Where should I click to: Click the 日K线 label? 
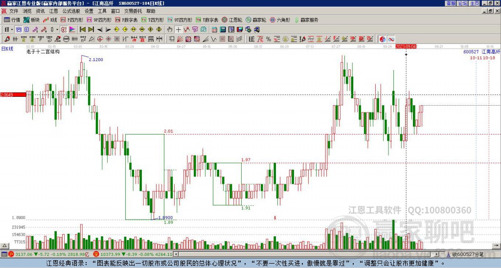[7, 48]
